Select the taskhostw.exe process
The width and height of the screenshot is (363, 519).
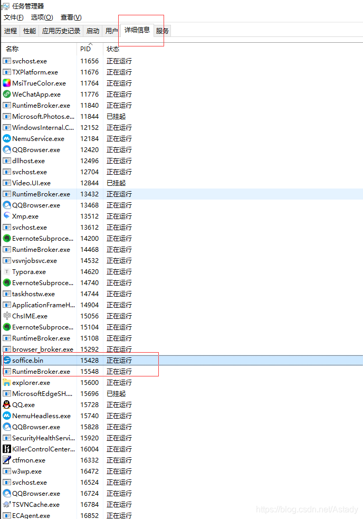click(x=182, y=294)
